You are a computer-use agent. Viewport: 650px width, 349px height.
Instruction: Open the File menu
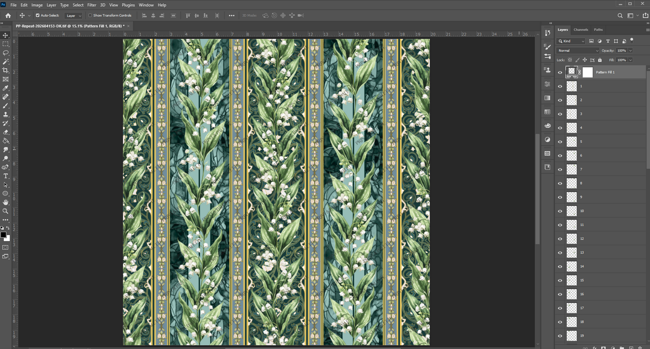[x=13, y=5]
